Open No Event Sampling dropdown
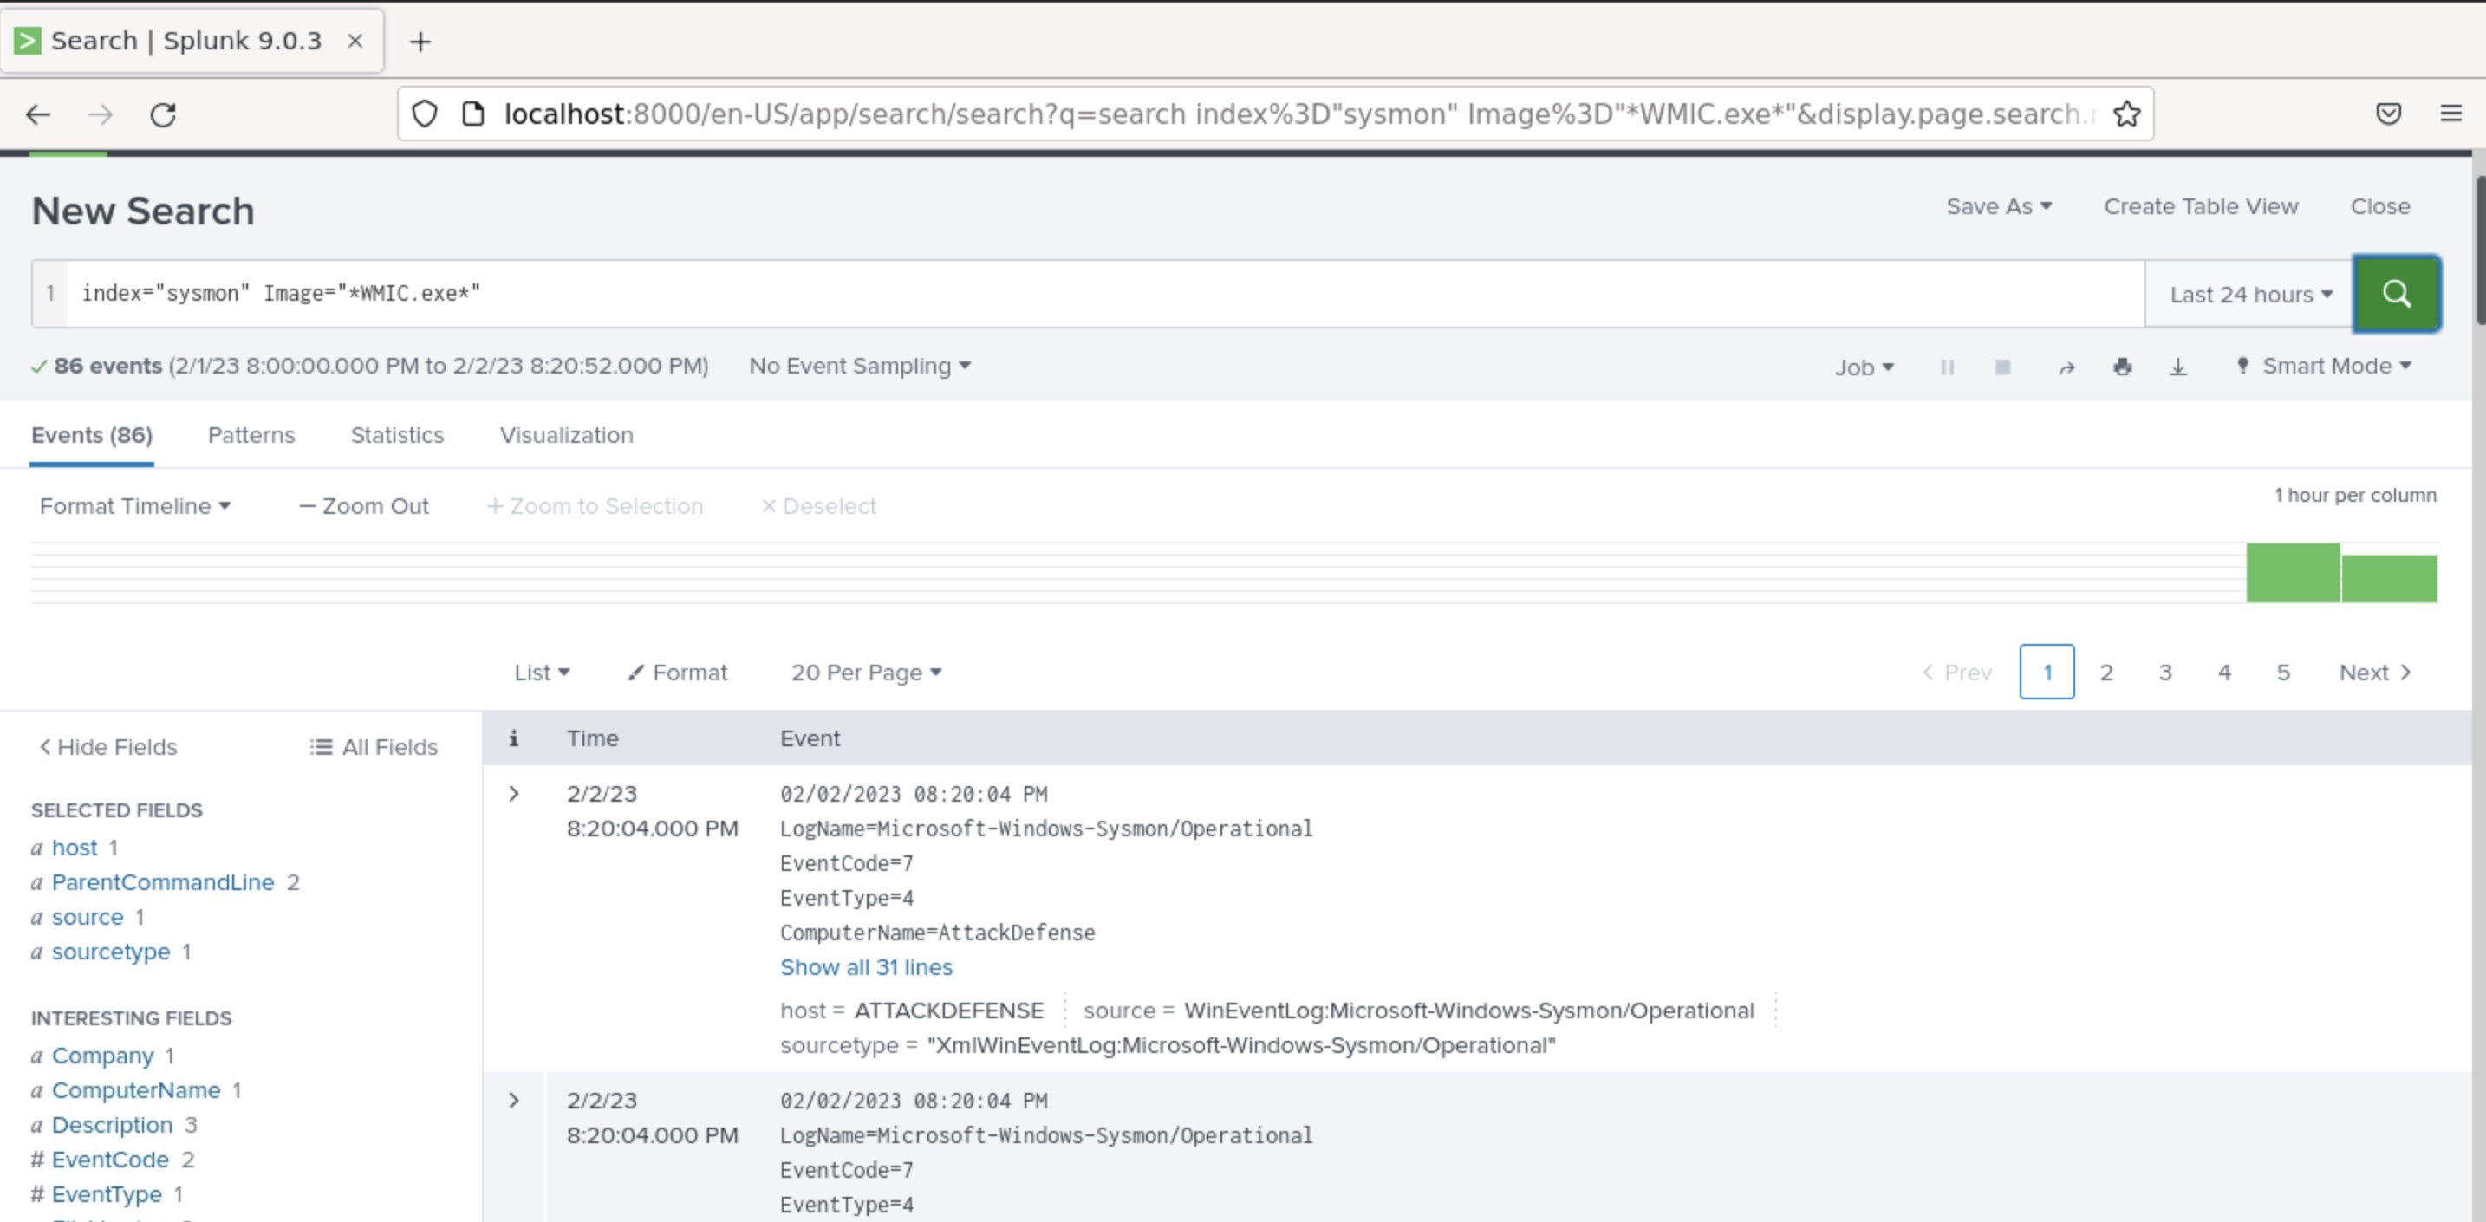The image size is (2486, 1222). 859,366
